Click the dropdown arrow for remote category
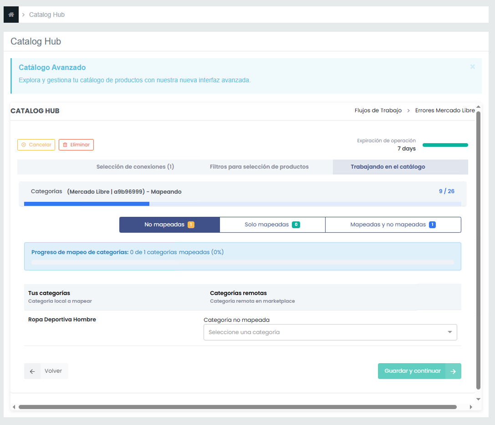495x425 pixels. pyautogui.click(x=450, y=332)
